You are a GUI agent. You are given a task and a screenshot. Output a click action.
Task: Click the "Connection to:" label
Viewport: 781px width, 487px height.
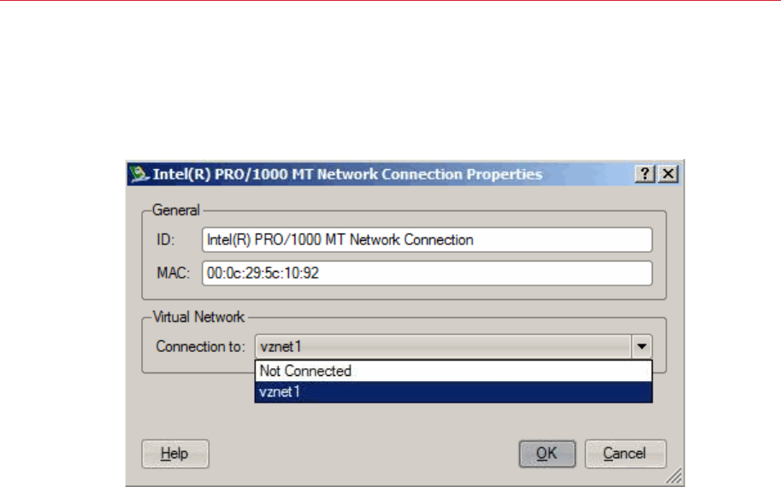point(200,348)
